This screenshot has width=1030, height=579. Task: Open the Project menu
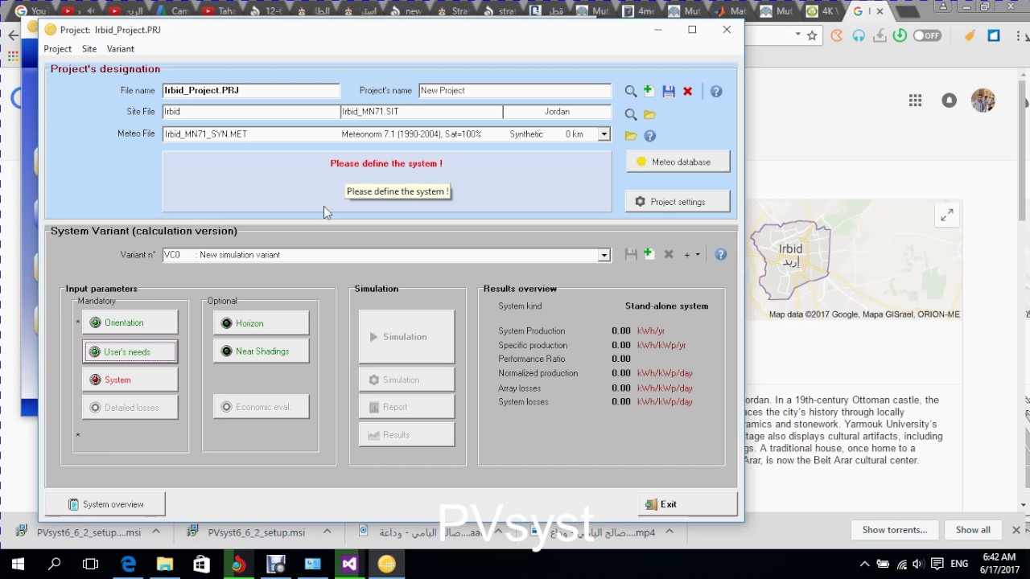click(x=58, y=49)
